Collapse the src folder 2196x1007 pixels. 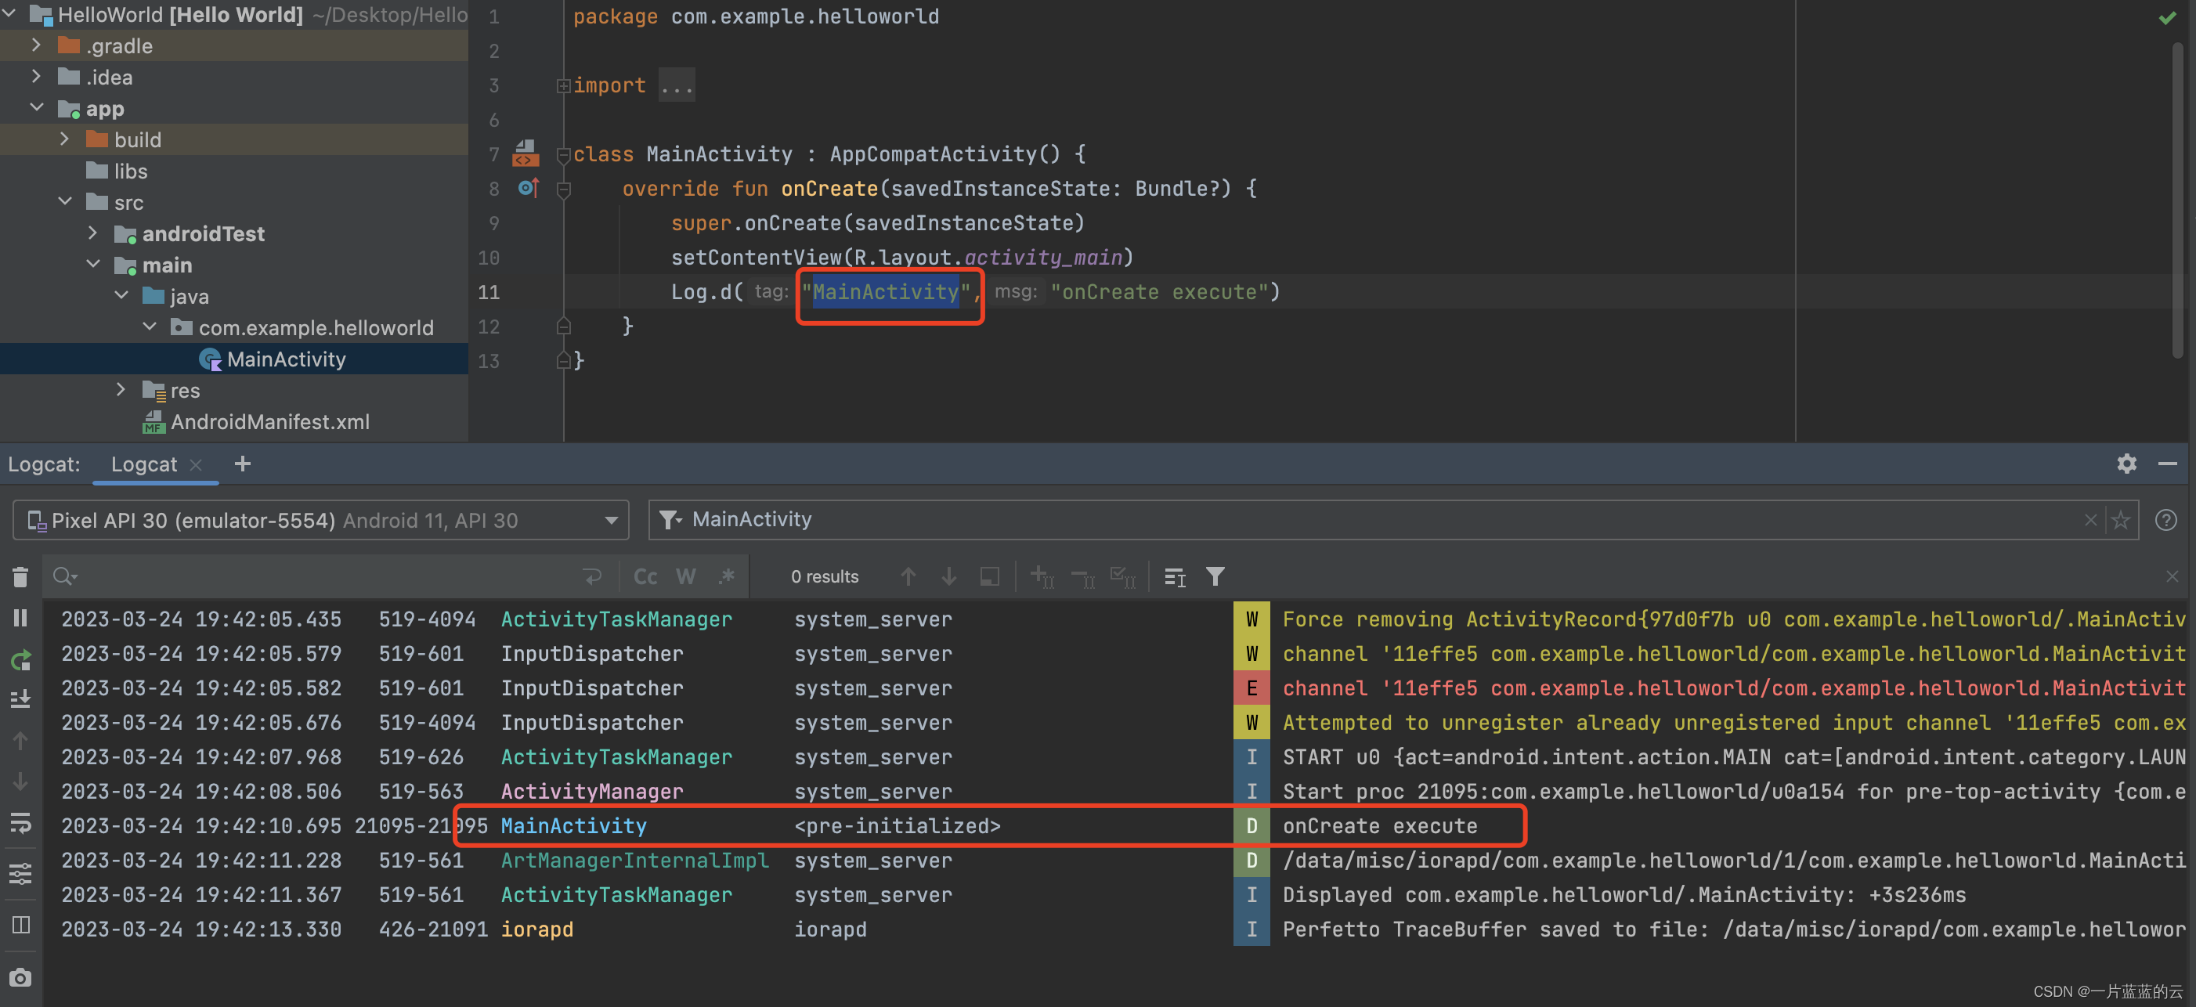66,202
